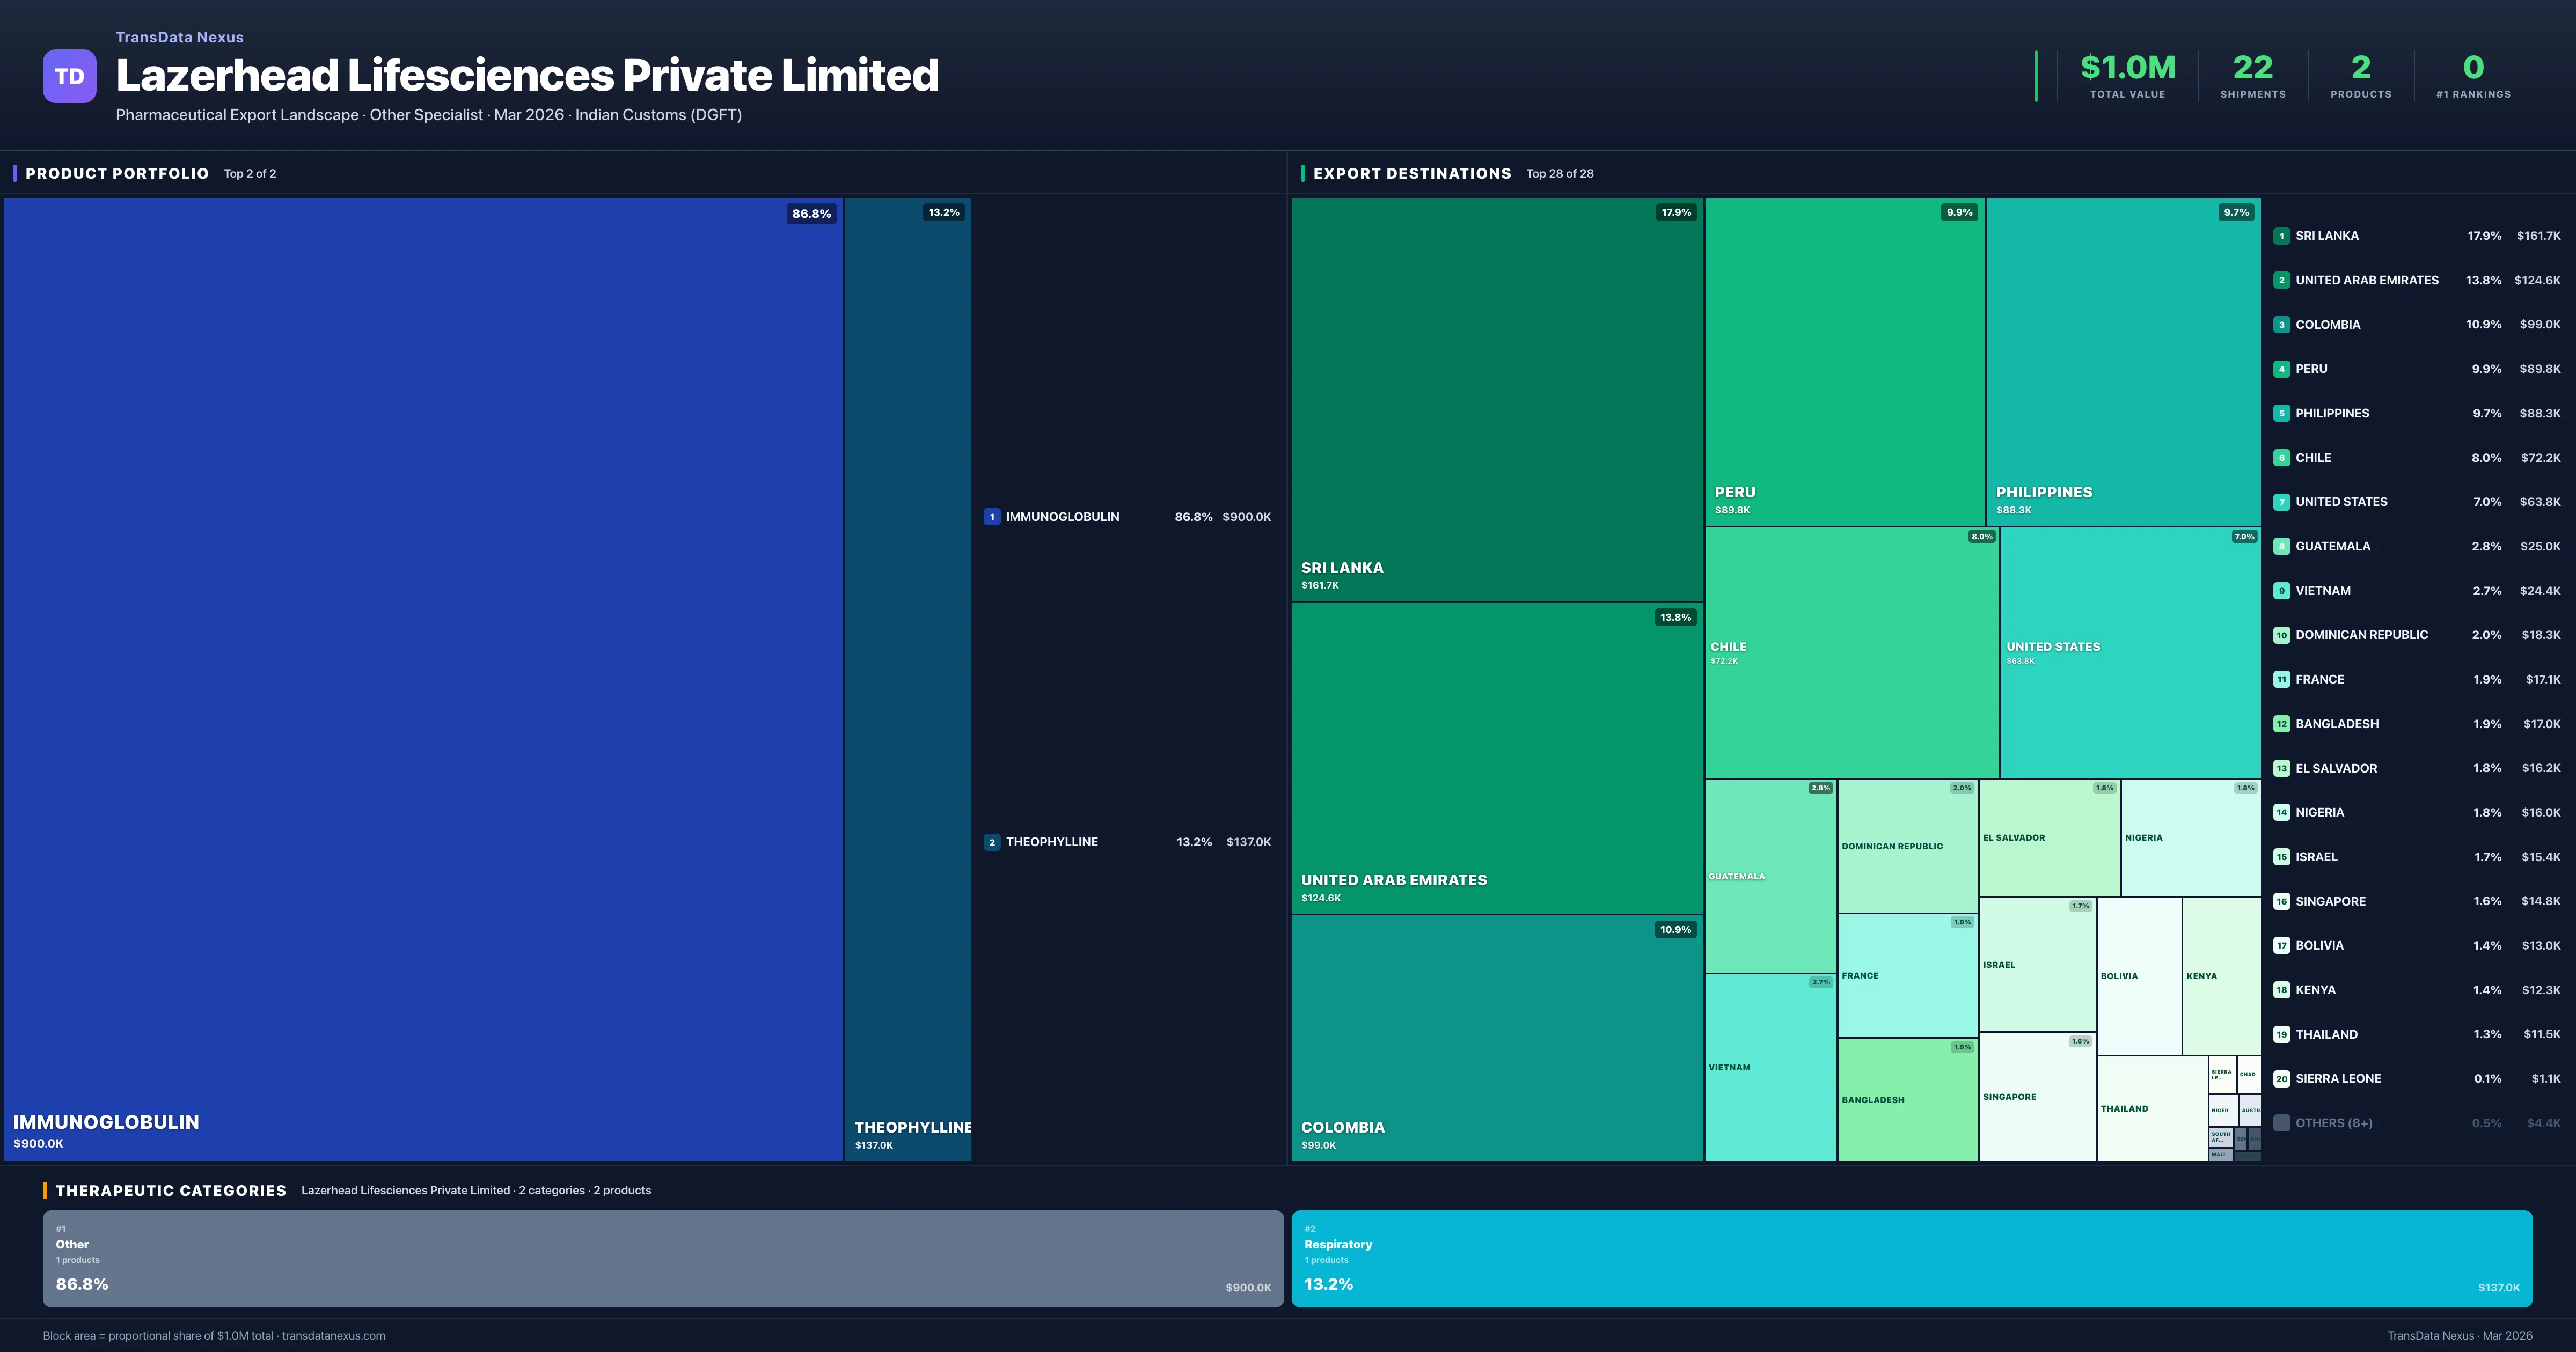Click the United Arab Emirates treemap tile

(1496, 757)
